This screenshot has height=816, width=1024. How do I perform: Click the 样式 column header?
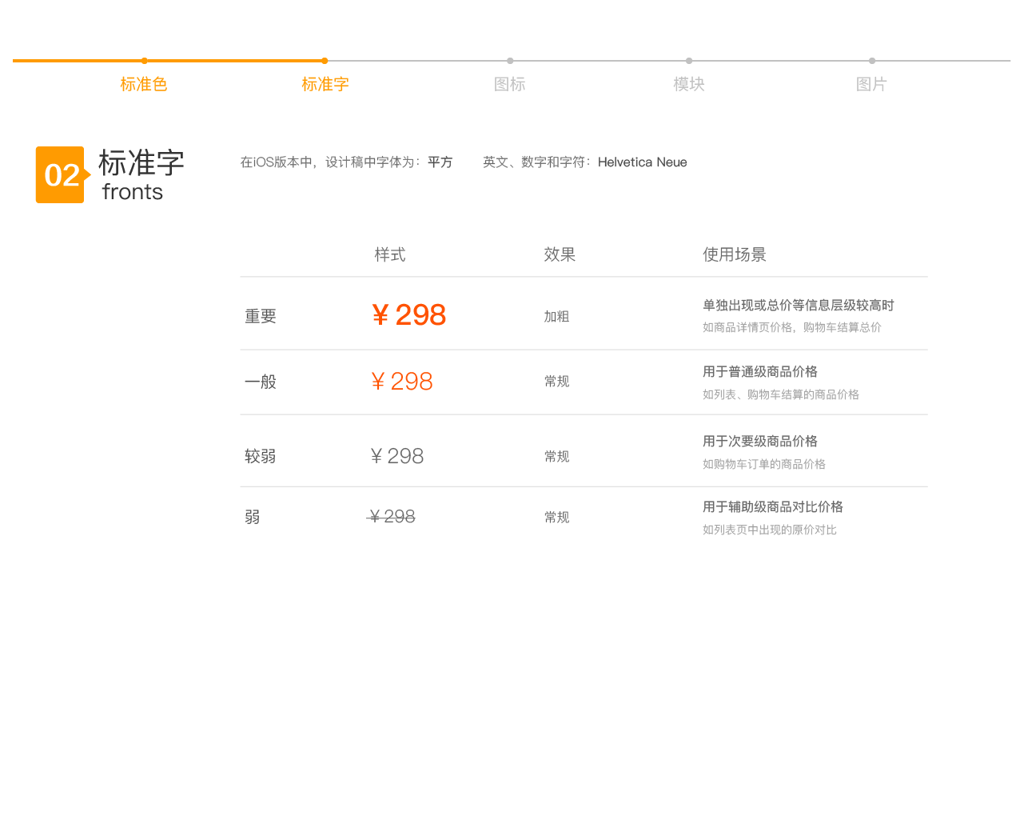(390, 254)
